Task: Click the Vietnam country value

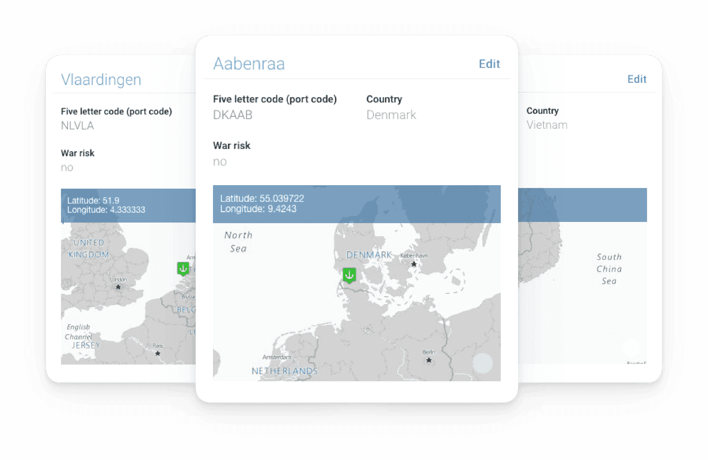Action: (547, 125)
